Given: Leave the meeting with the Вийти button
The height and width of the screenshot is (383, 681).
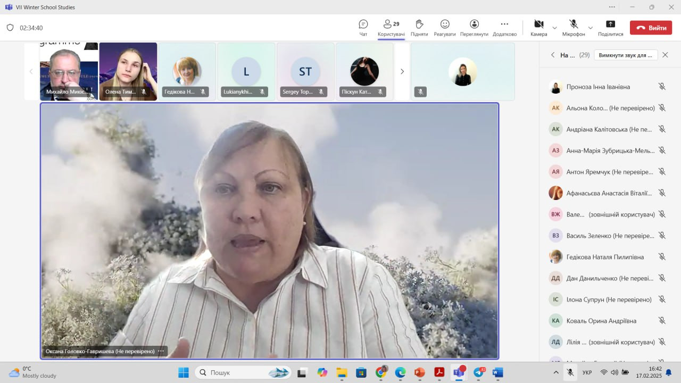Looking at the screenshot, I should (651, 28).
